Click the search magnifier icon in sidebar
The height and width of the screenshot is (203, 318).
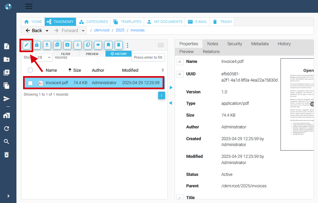click(6, 142)
